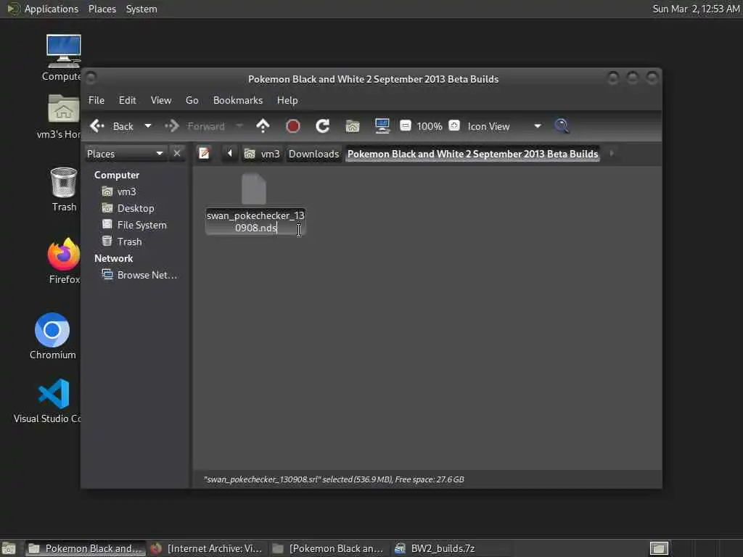Go back with the Back arrow
The width and height of the screenshot is (743, 557).
point(112,126)
